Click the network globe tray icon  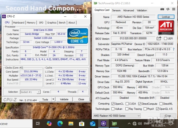135,124
